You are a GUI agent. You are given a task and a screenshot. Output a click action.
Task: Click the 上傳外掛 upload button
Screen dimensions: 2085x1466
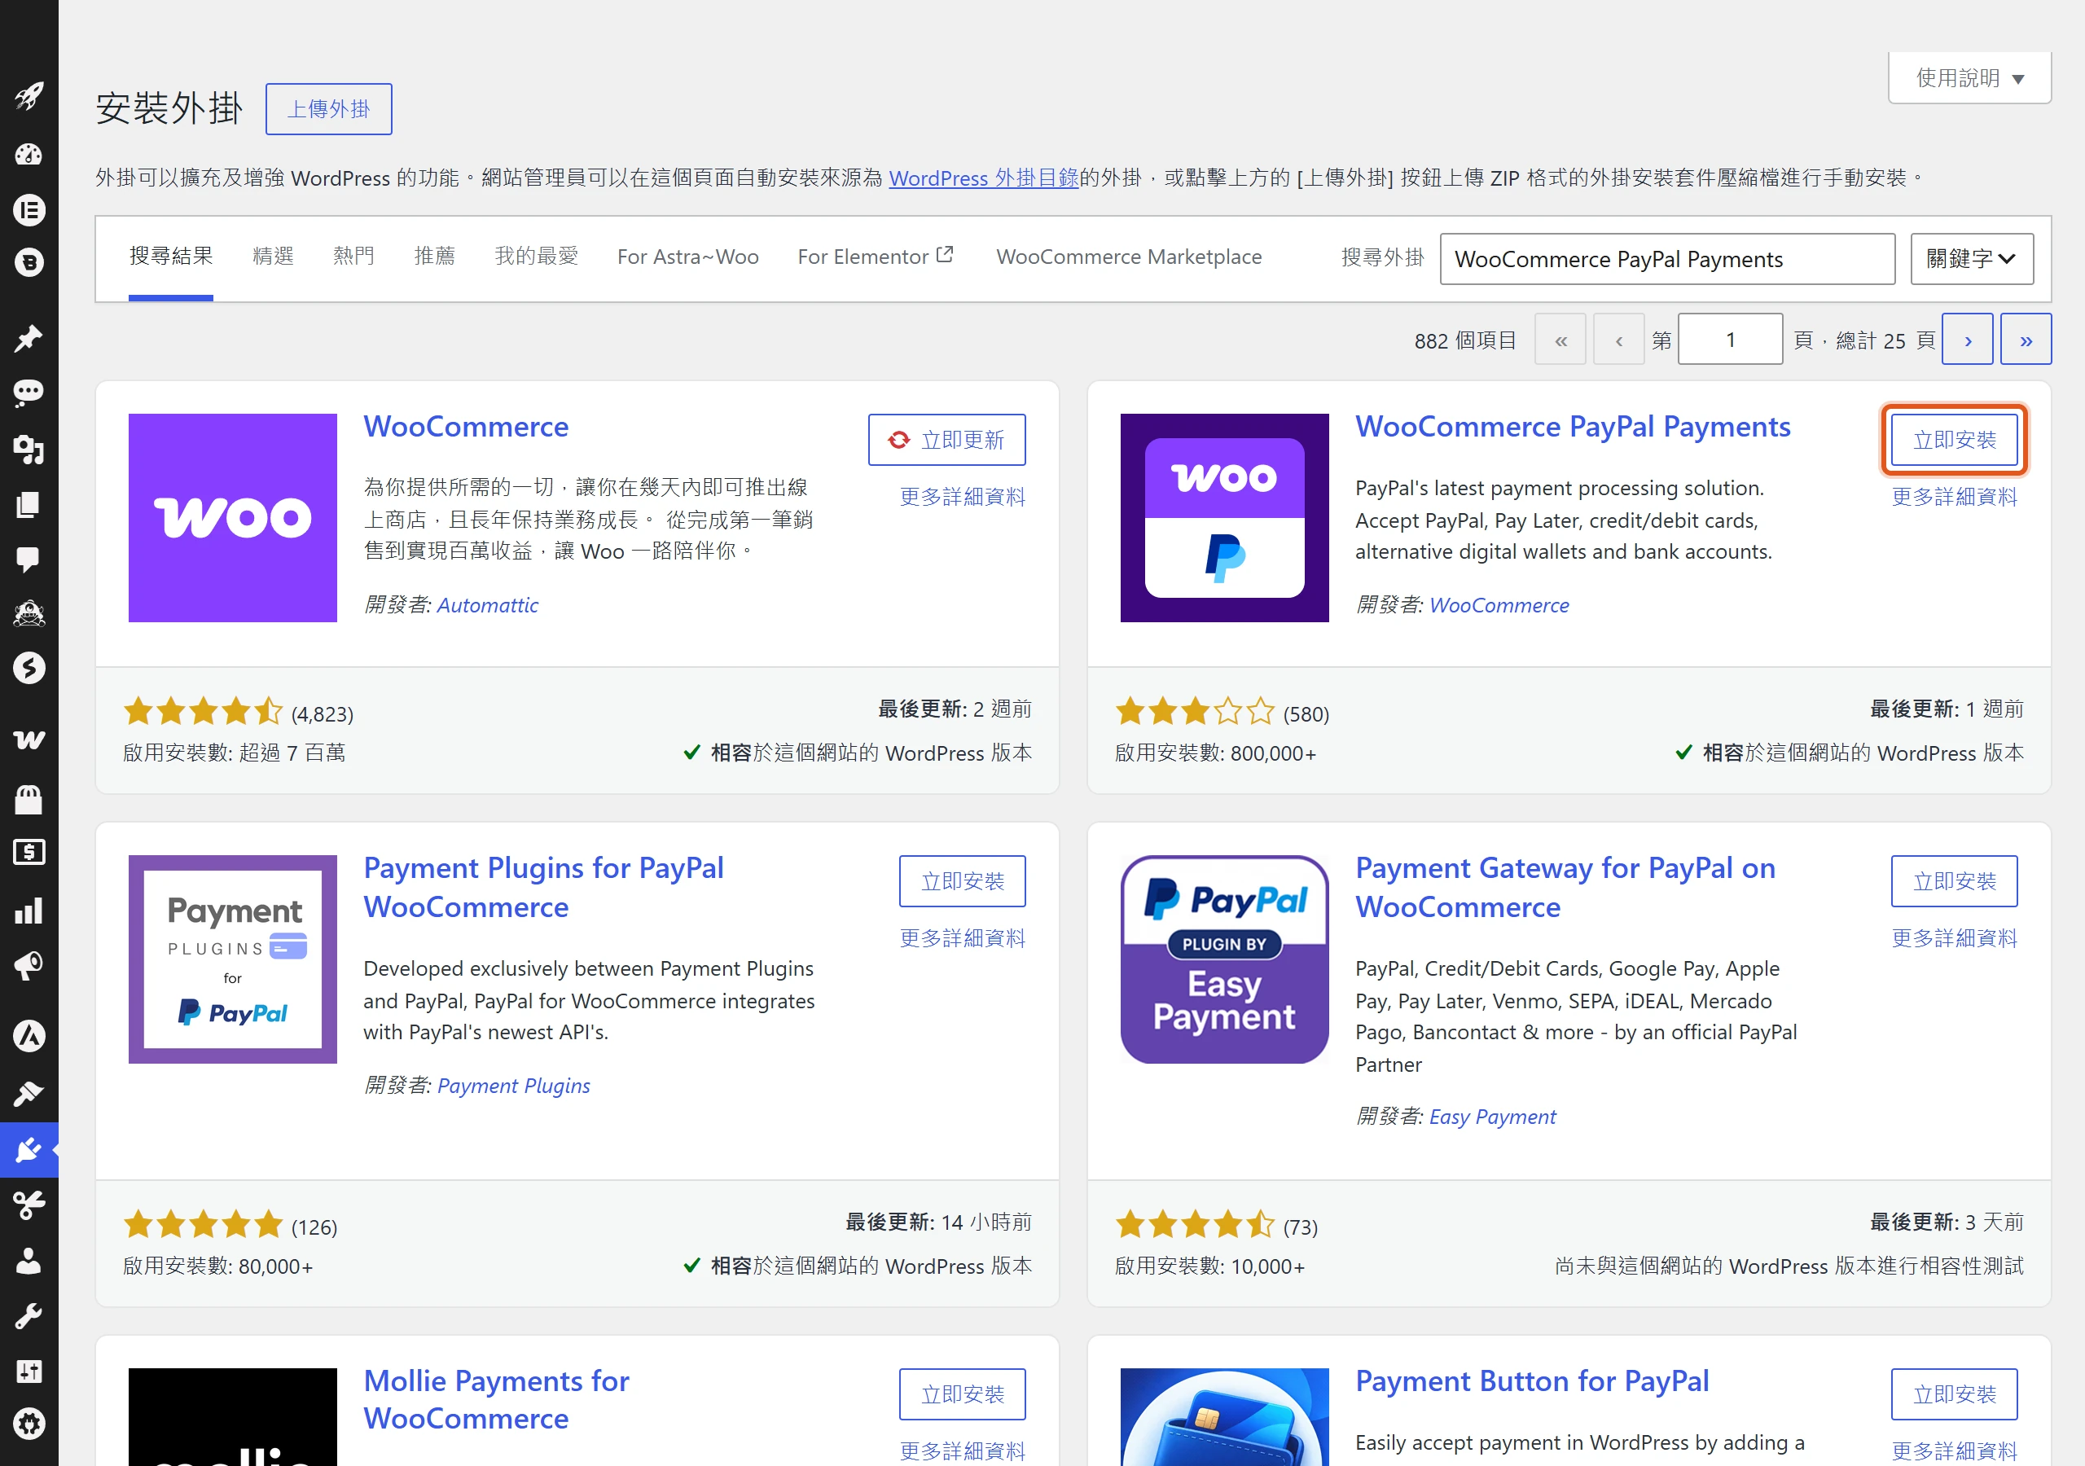coord(329,109)
